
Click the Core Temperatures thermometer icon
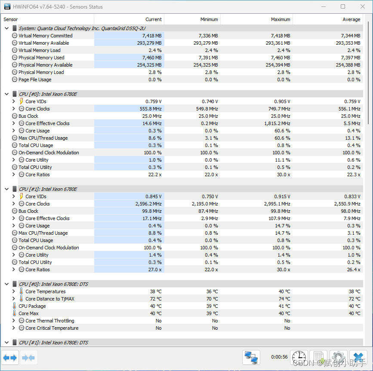[22, 291]
